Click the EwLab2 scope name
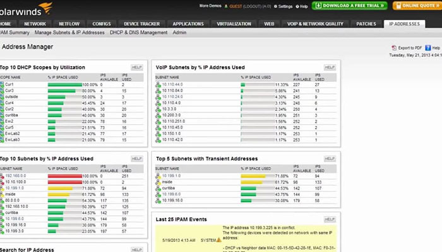 point(13,134)
